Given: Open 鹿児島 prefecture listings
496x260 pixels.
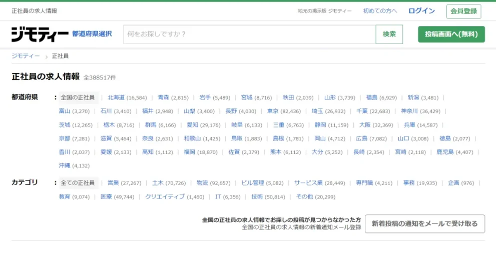Looking at the screenshot, I should pyautogui.click(x=445, y=152).
